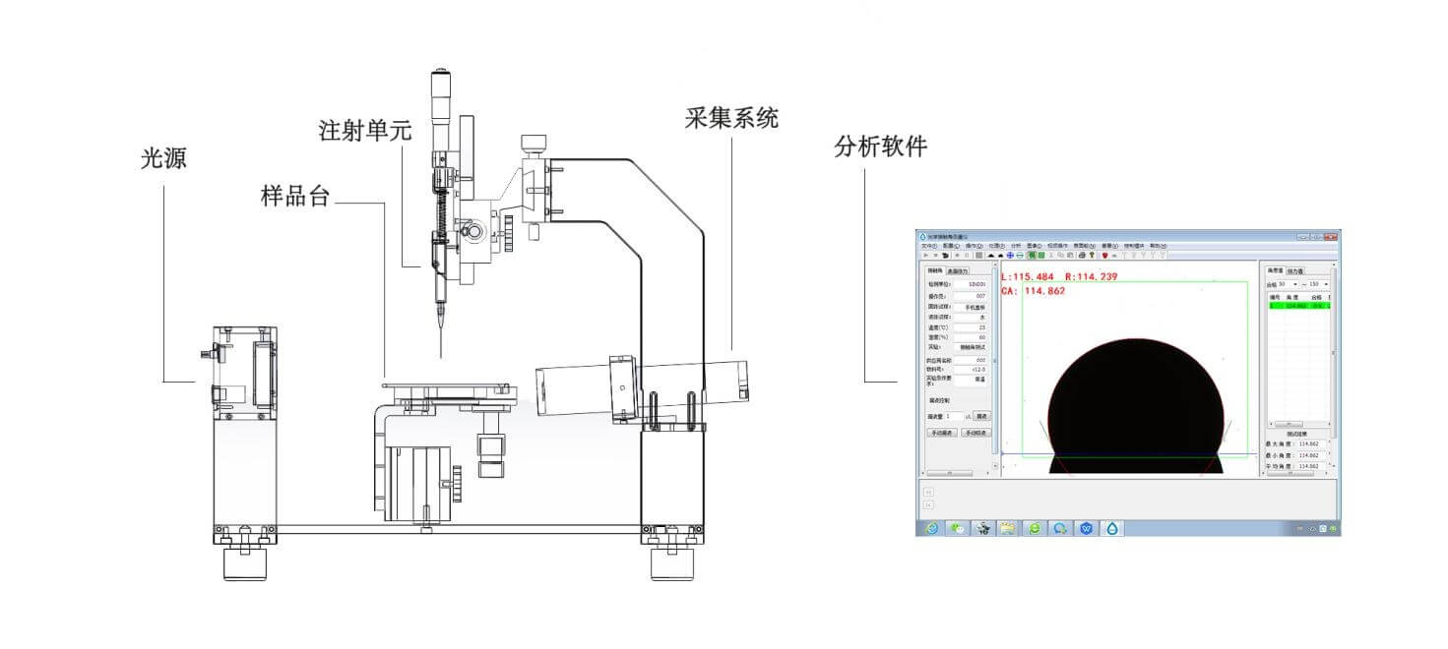Image resolution: width=1448 pixels, height=649 pixels.
Task: Open the 分析 menu
Action: coord(1014,246)
